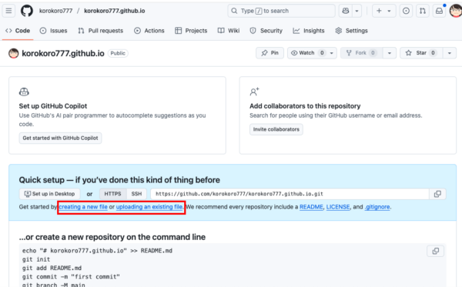Open the Copilot icon in header

tap(345, 11)
